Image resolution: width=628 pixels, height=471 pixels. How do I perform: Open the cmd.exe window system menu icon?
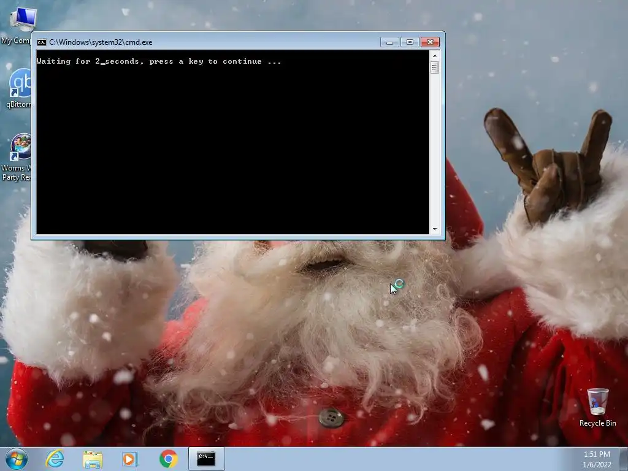41,42
